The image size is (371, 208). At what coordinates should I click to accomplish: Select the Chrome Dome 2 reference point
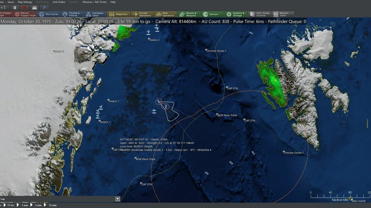click(x=206, y=50)
